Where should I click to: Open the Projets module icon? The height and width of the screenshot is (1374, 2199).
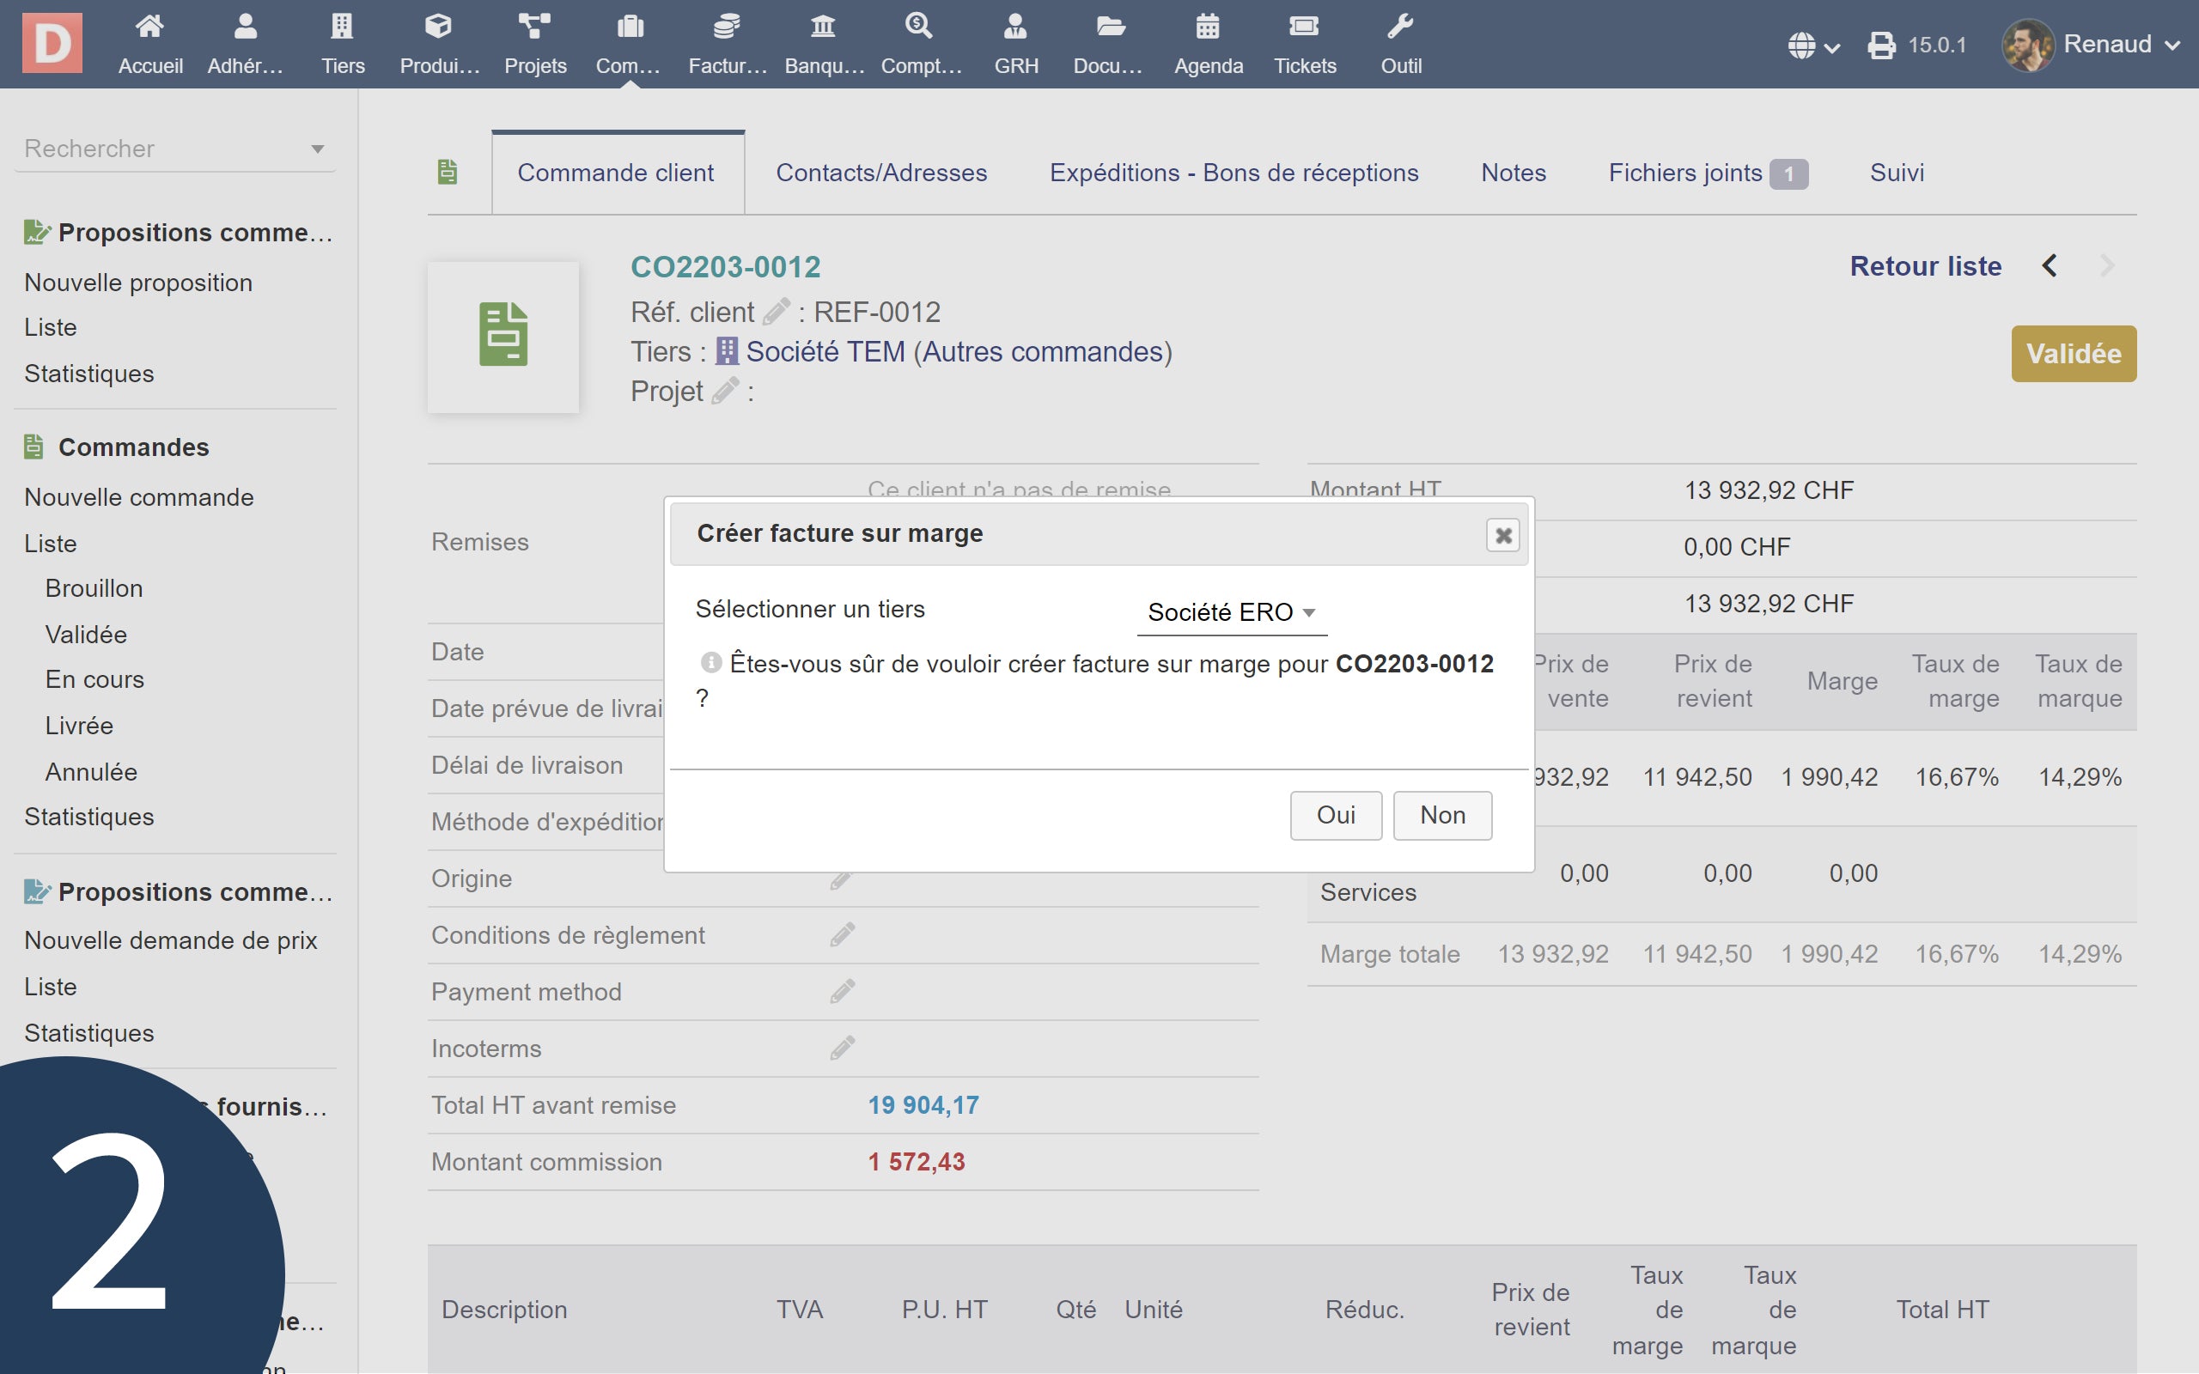tap(534, 27)
